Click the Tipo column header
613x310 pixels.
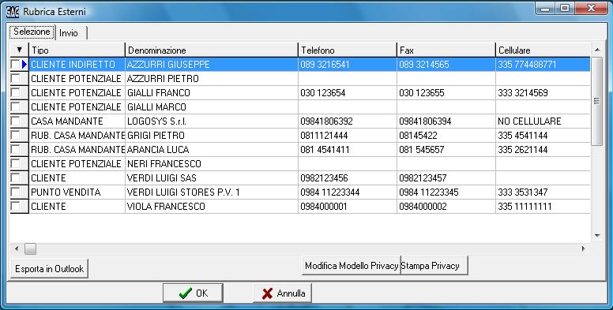coord(77,50)
